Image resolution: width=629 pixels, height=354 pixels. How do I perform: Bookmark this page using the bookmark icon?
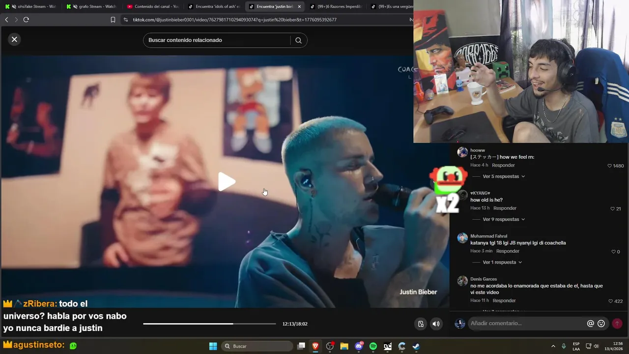pos(113,20)
